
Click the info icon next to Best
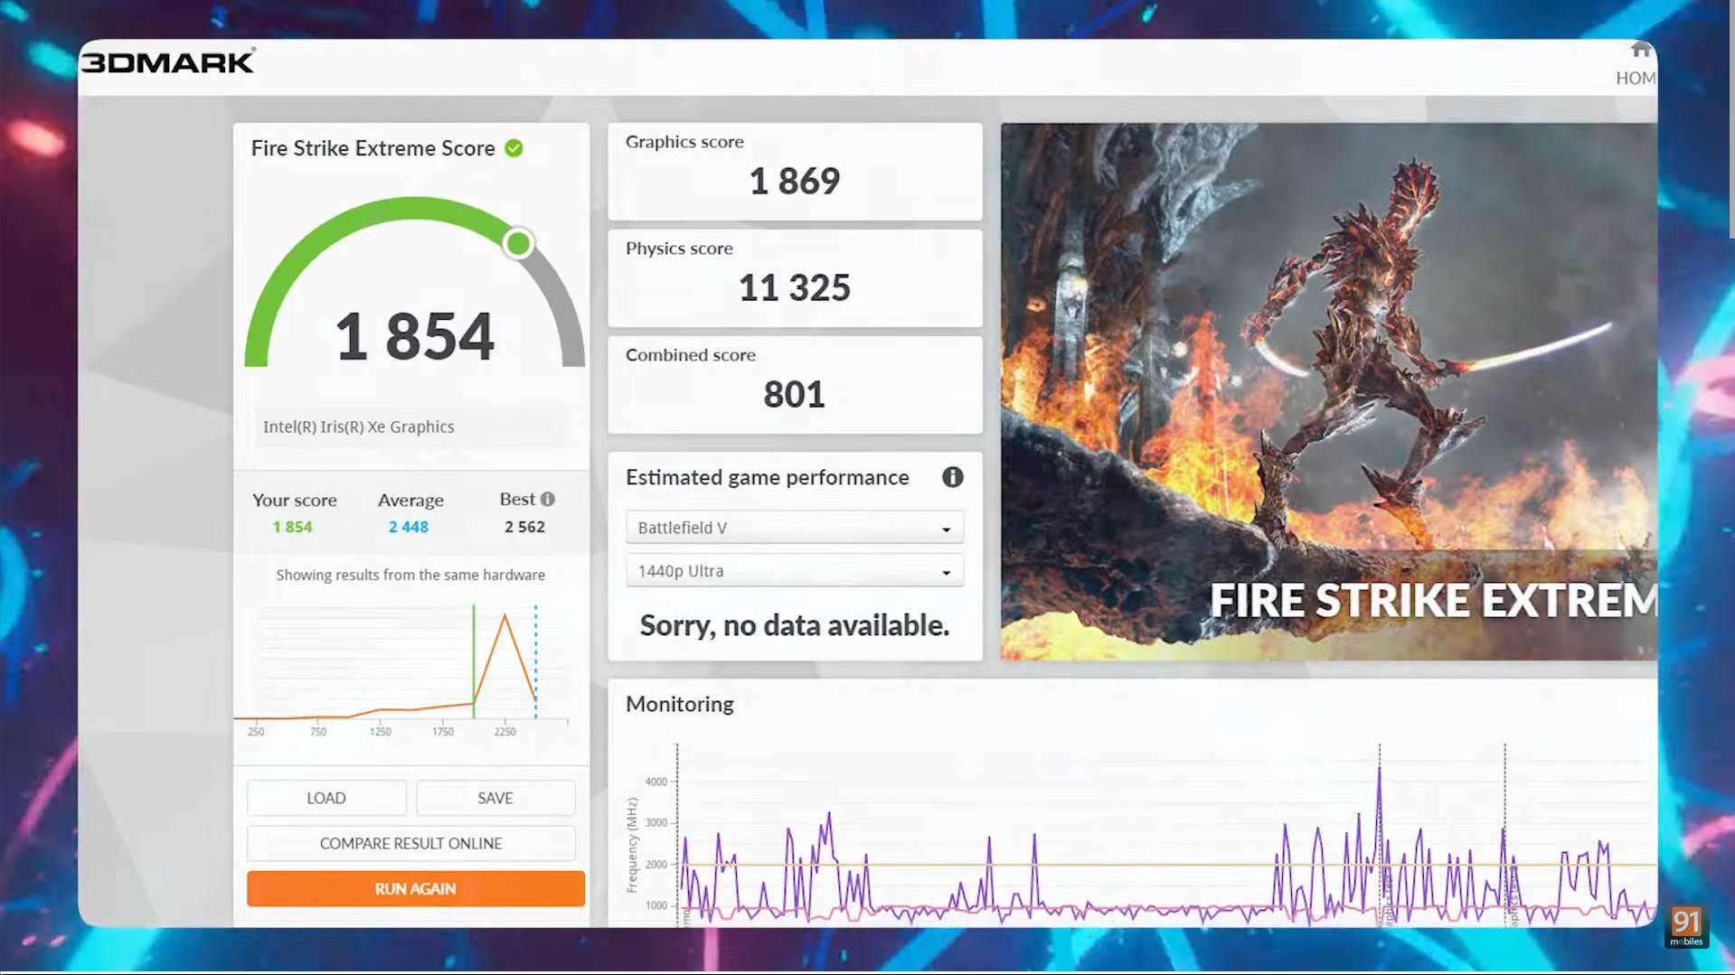(548, 499)
